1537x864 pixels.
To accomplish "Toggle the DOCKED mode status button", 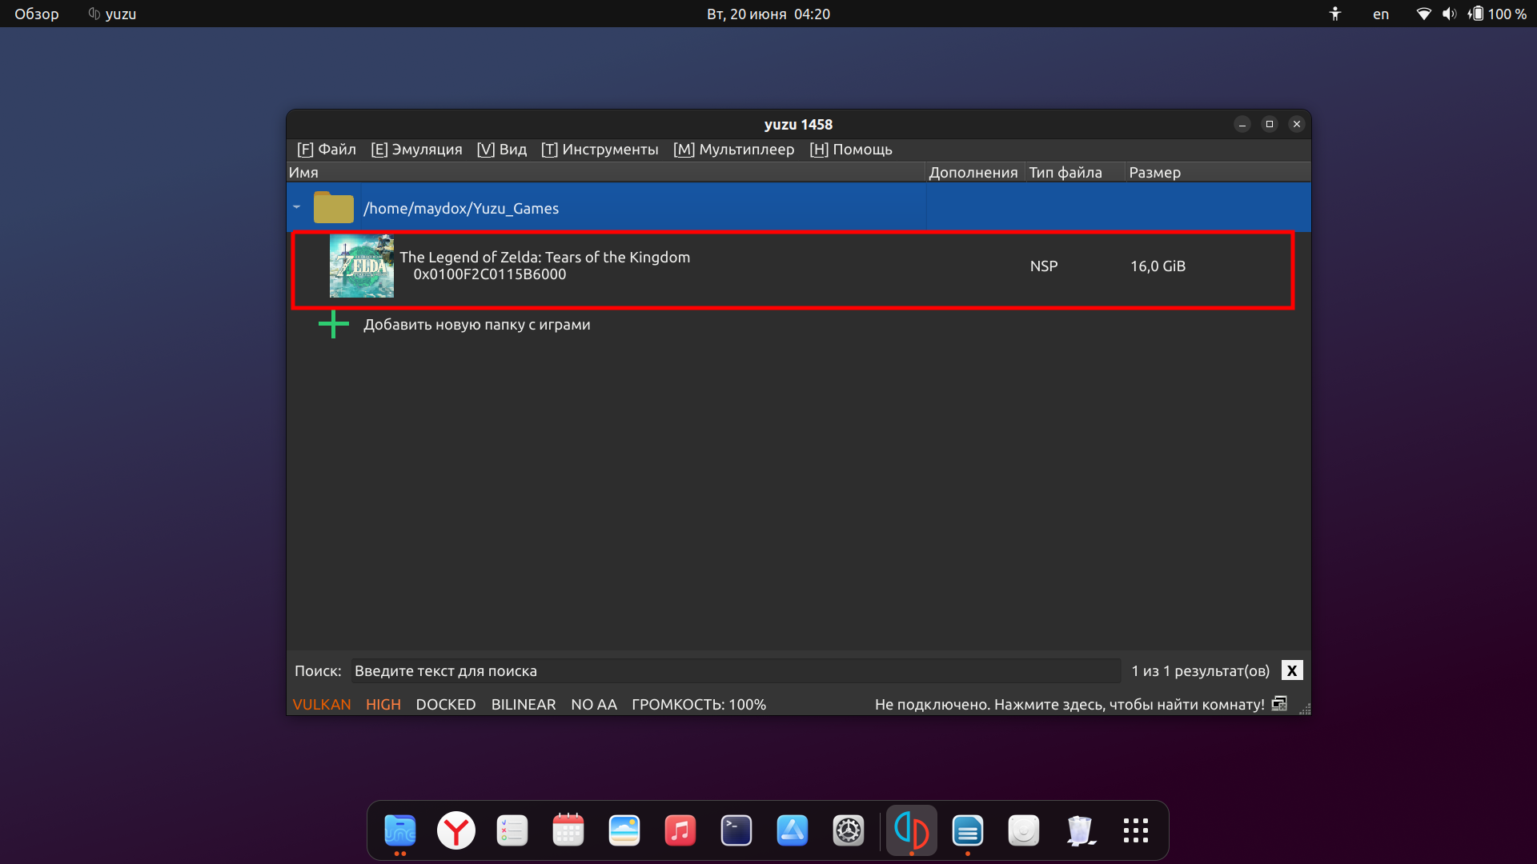I will click(x=446, y=705).
